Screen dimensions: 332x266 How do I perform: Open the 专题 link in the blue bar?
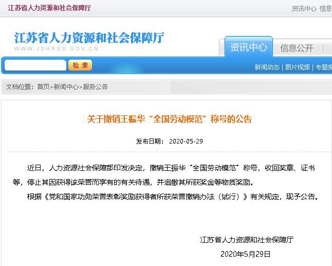tap(323, 67)
